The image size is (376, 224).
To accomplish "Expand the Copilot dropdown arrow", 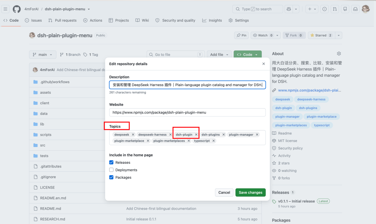I will coord(296,9).
